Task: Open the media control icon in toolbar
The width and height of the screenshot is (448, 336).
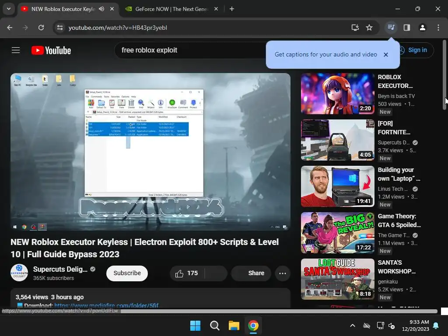Action: (x=391, y=28)
